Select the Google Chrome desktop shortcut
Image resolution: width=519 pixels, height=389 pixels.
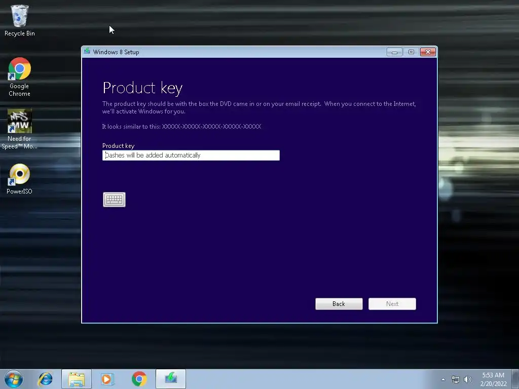(x=20, y=77)
